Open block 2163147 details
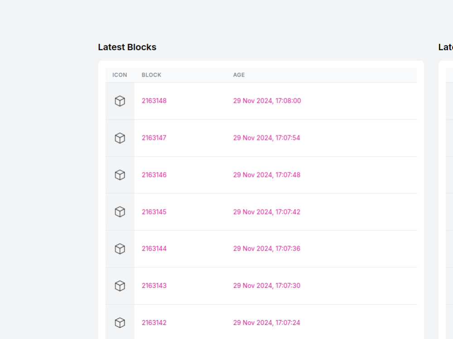 (x=154, y=138)
